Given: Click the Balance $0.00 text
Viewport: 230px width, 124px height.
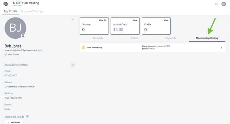Looking at the screenshot, I should pyautogui.click(x=148, y=49).
